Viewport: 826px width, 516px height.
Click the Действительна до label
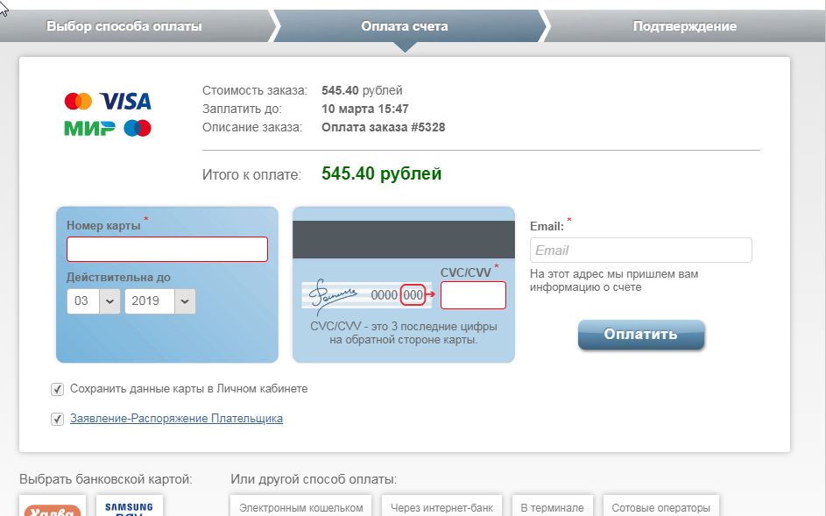[118, 277]
